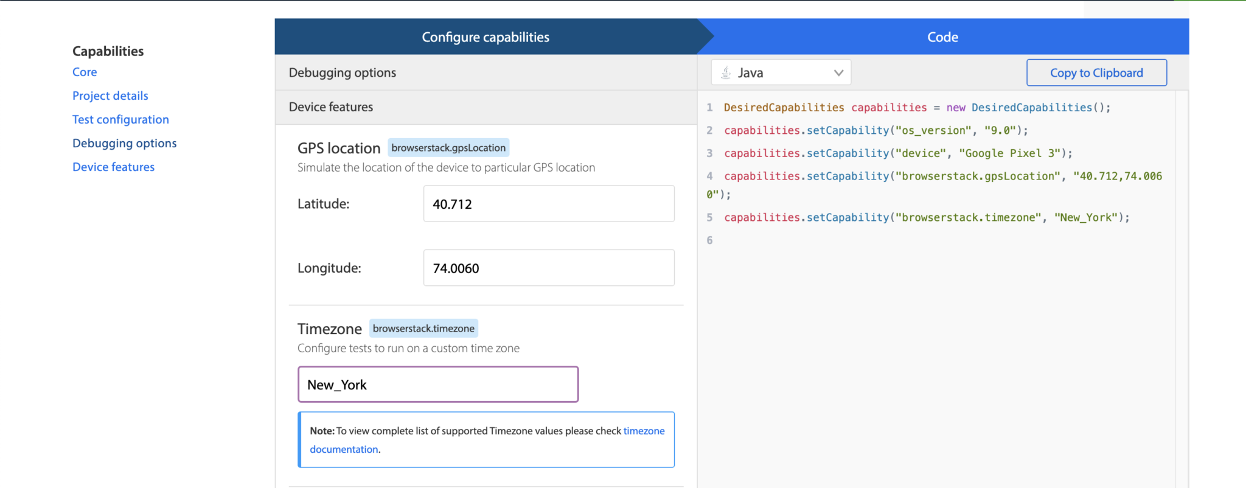The width and height of the screenshot is (1246, 488).
Task: Switch to the Configure capabilities tab
Action: pyautogui.click(x=486, y=37)
